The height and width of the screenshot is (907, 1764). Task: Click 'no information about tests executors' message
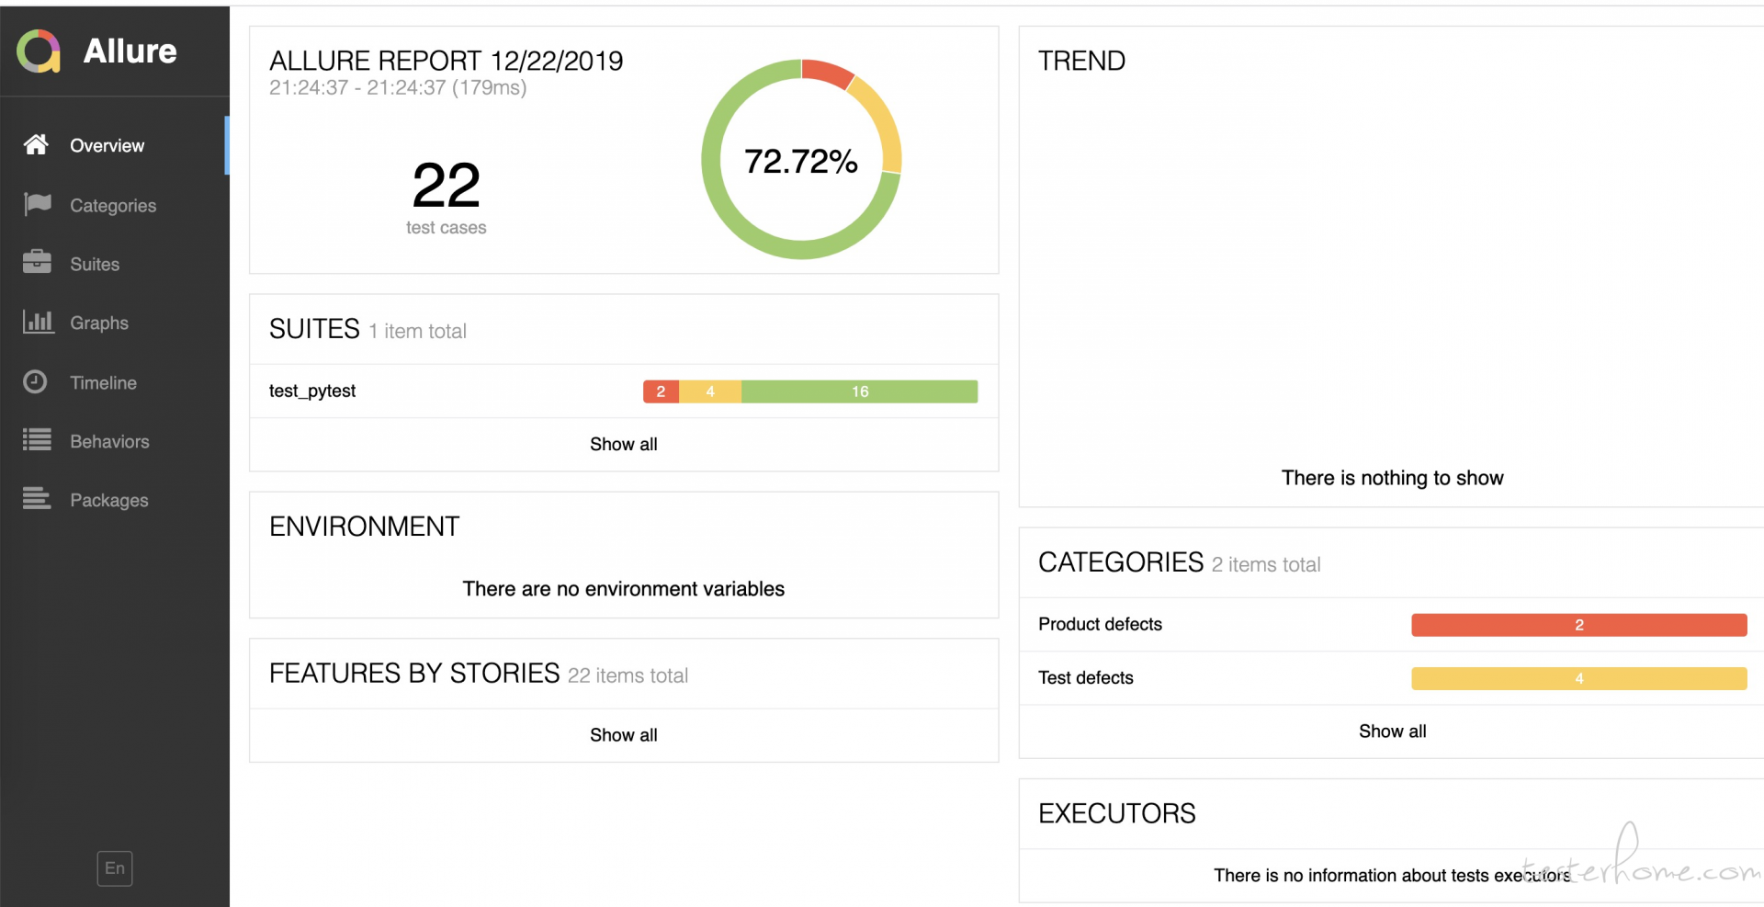1392,876
